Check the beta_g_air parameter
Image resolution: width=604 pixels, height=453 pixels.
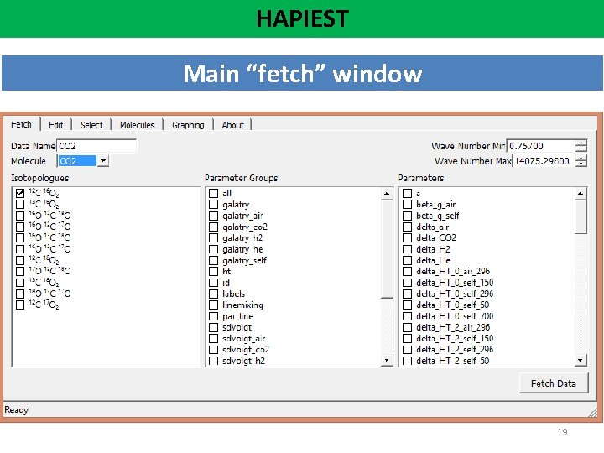click(407, 204)
